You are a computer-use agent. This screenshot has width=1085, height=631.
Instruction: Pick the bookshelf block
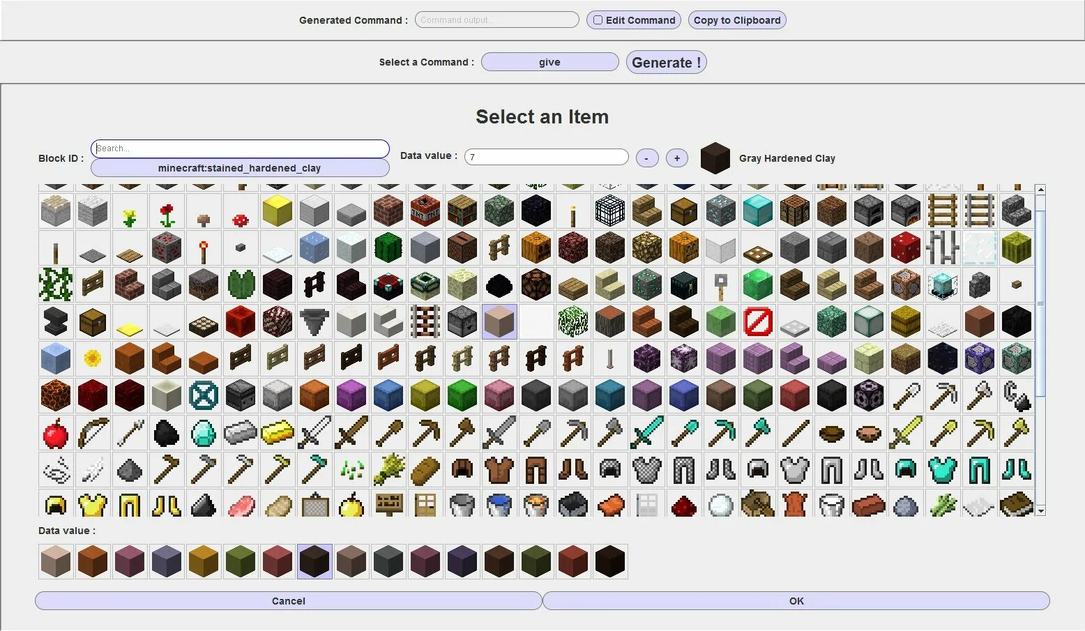[x=462, y=211]
